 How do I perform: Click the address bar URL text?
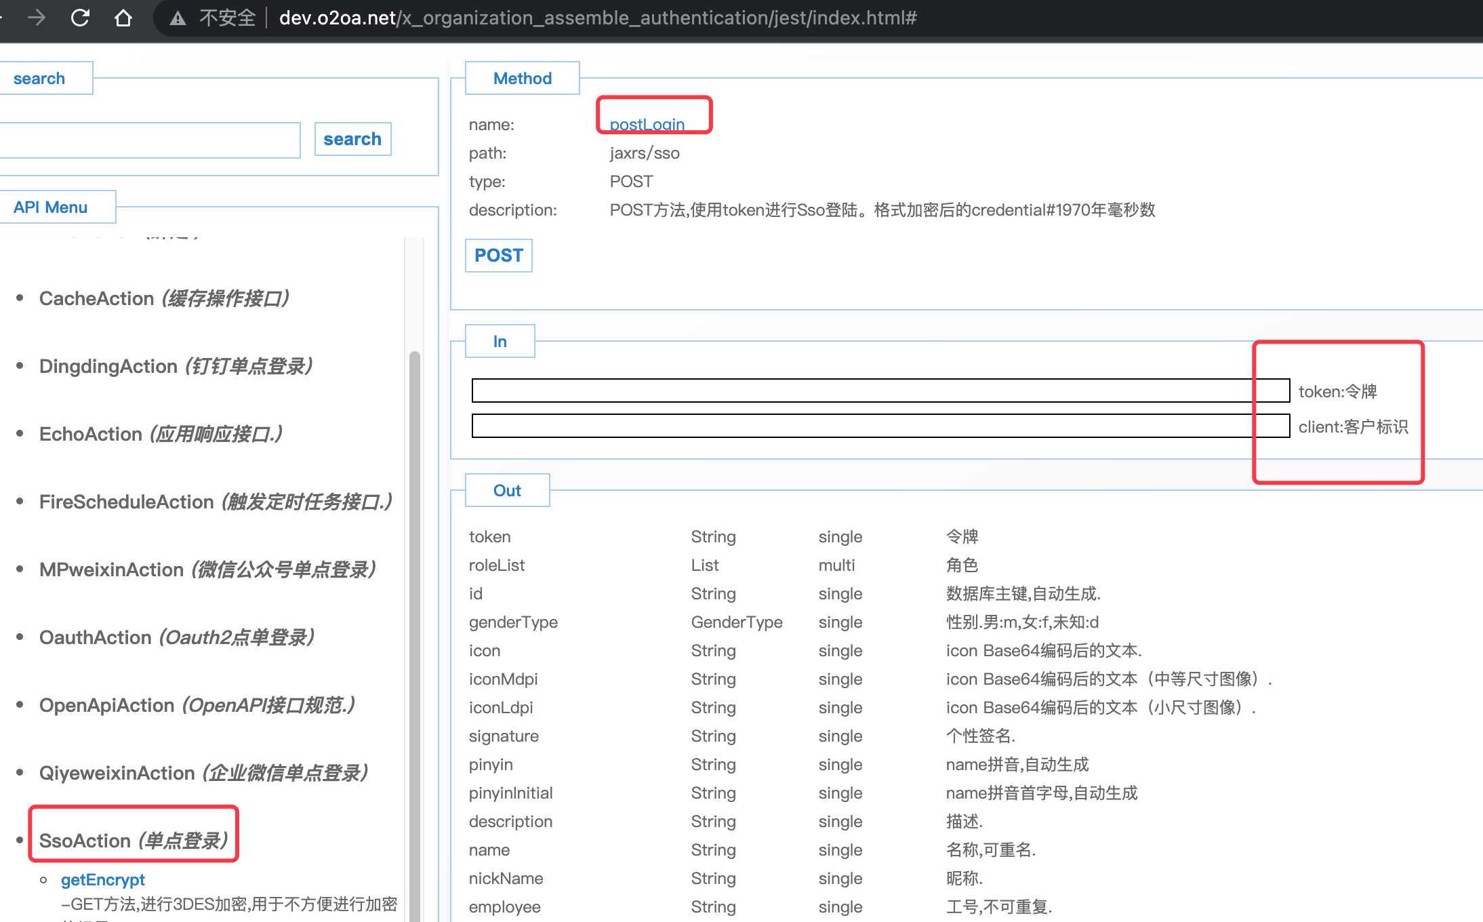[x=596, y=18]
